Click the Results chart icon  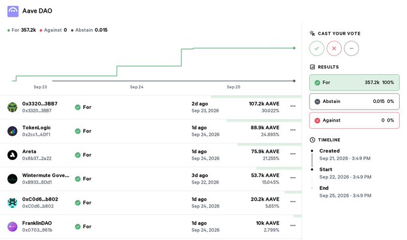(x=312, y=67)
